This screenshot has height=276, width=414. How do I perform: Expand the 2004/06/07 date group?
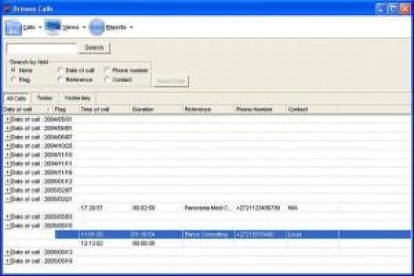click(x=8, y=137)
